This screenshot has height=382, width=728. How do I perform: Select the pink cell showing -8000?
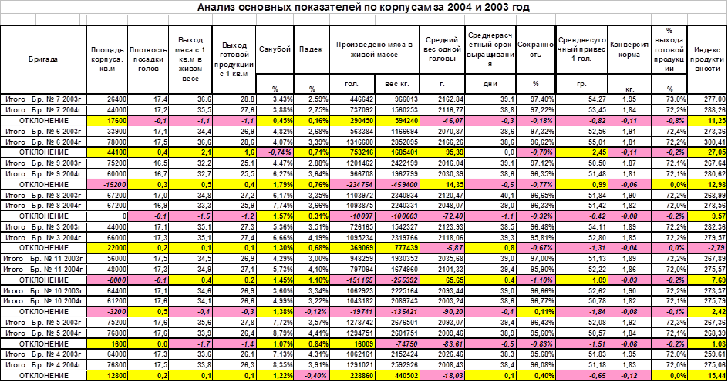(106, 280)
